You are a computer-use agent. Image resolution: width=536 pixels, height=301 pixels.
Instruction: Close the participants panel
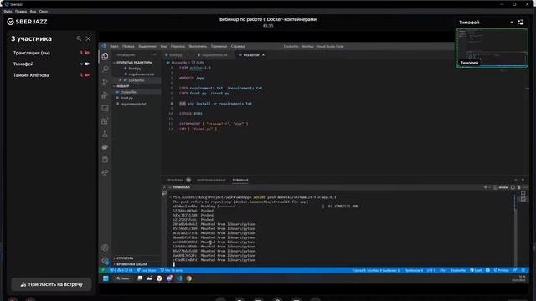tap(88, 38)
